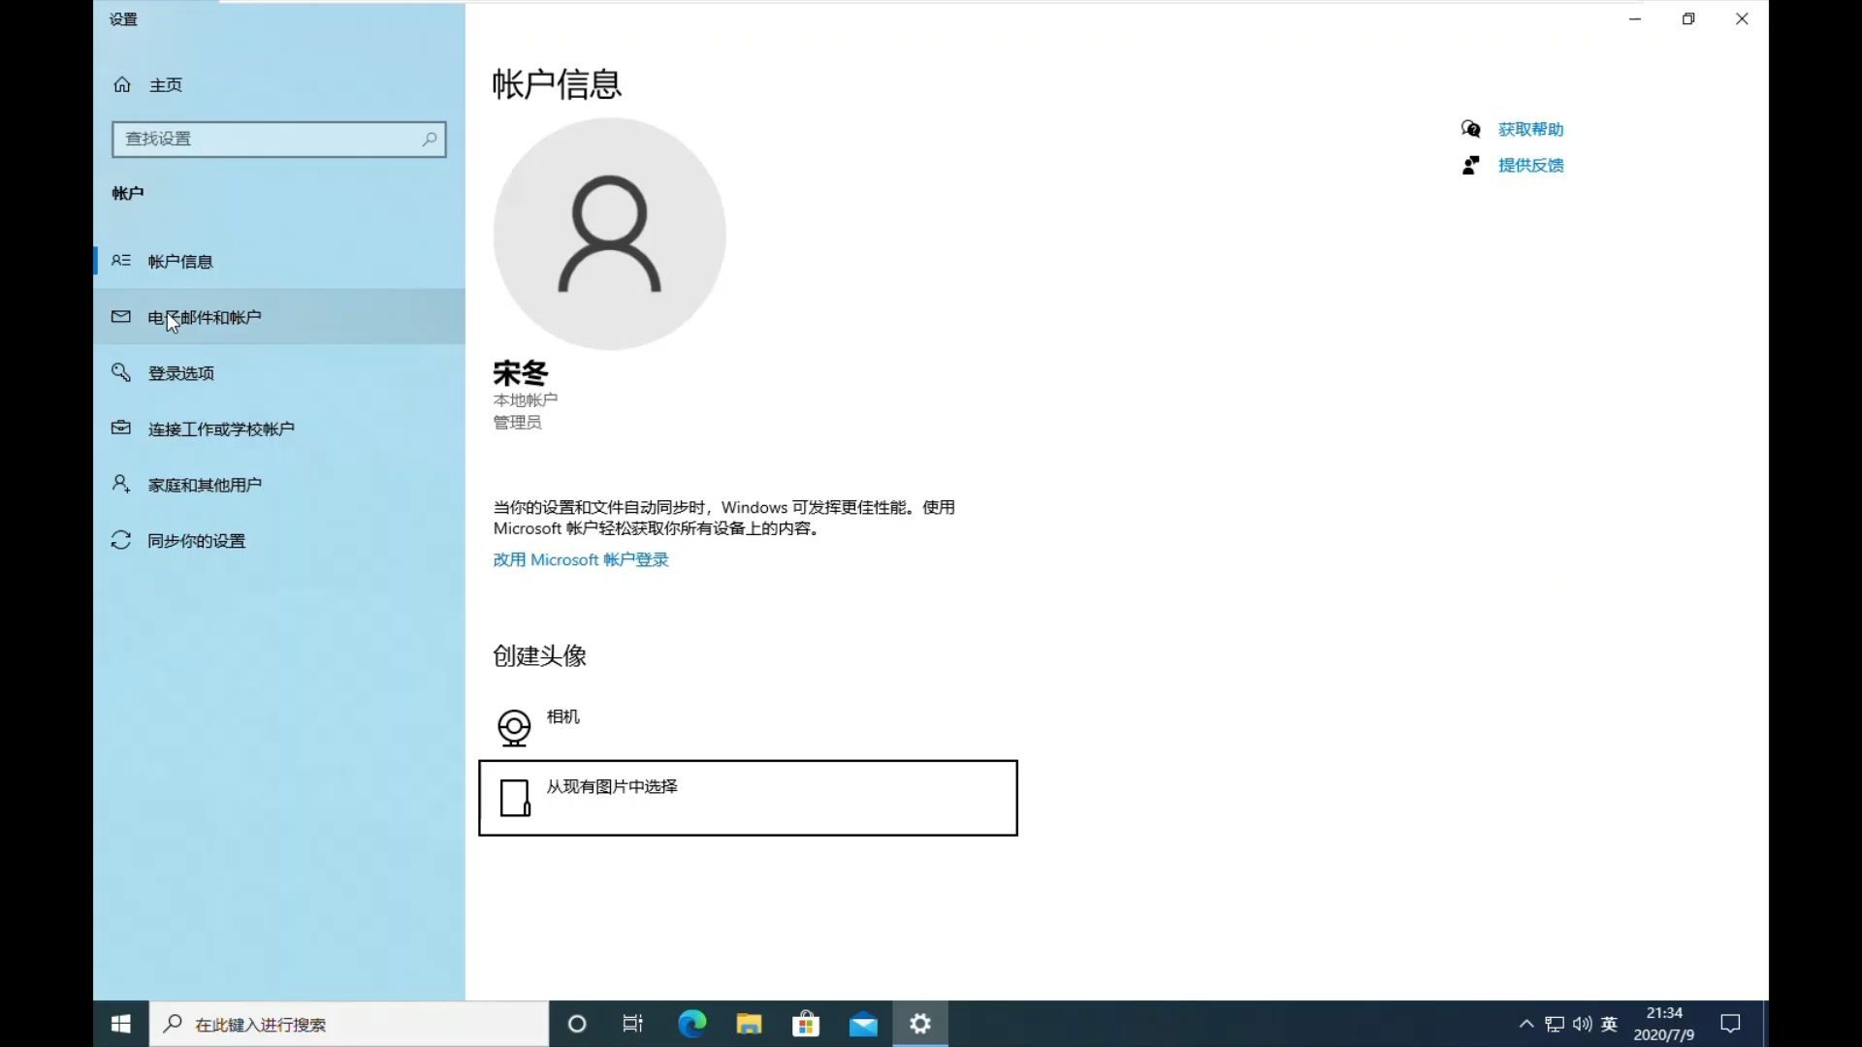Image resolution: width=1862 pixels, height=1047 pixels.
Task: Click the user name 宋冬
Action: click(x=521, y=373)
